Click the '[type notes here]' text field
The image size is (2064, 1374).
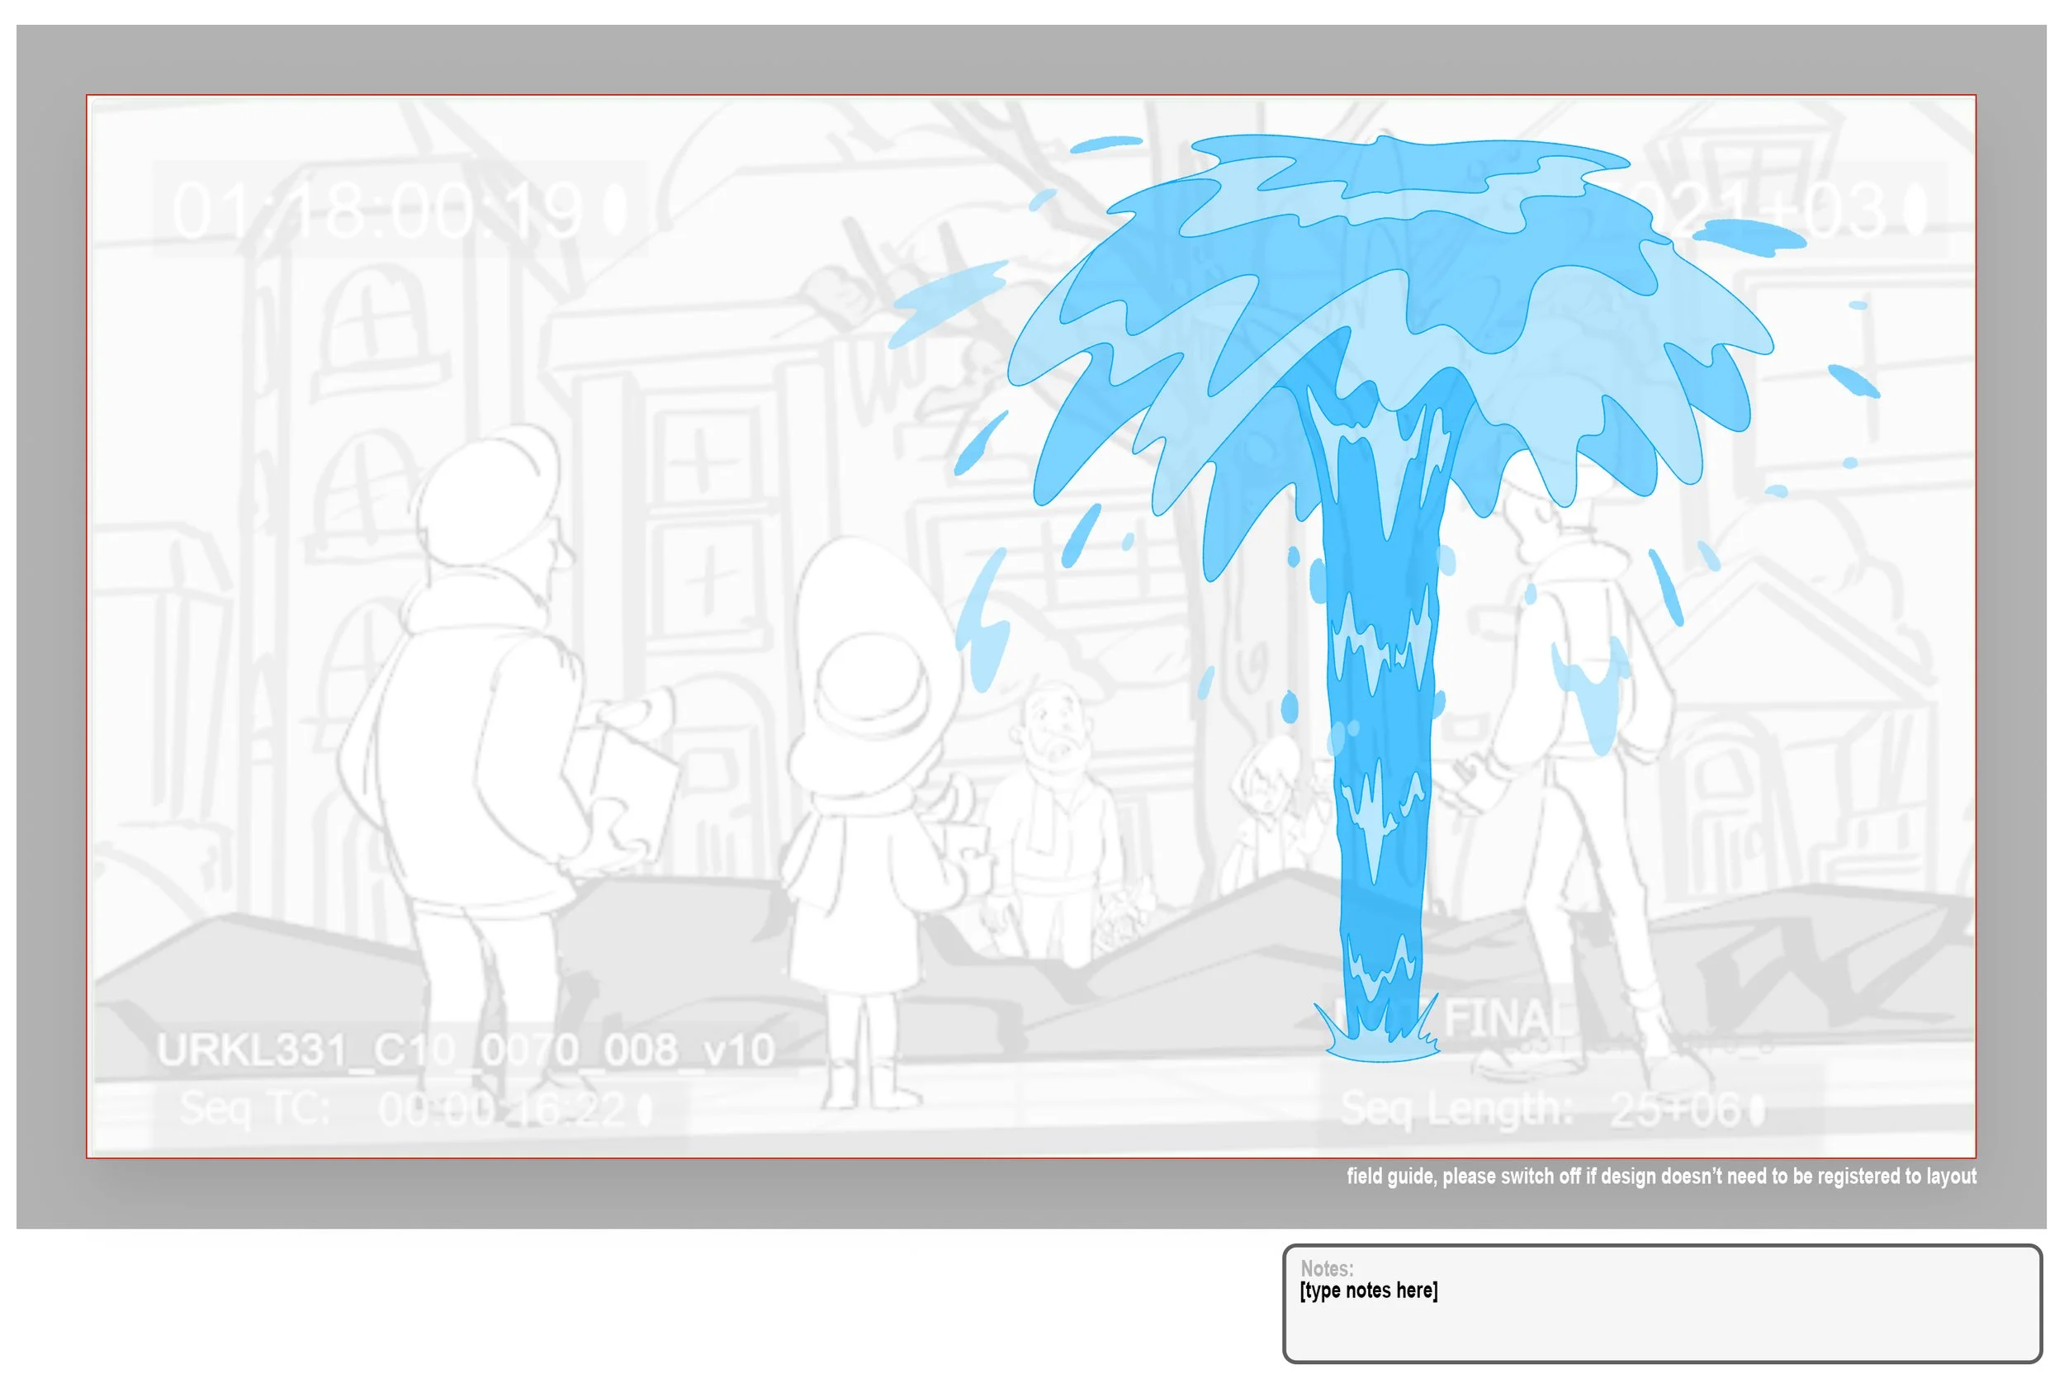click(1368, 1291)
